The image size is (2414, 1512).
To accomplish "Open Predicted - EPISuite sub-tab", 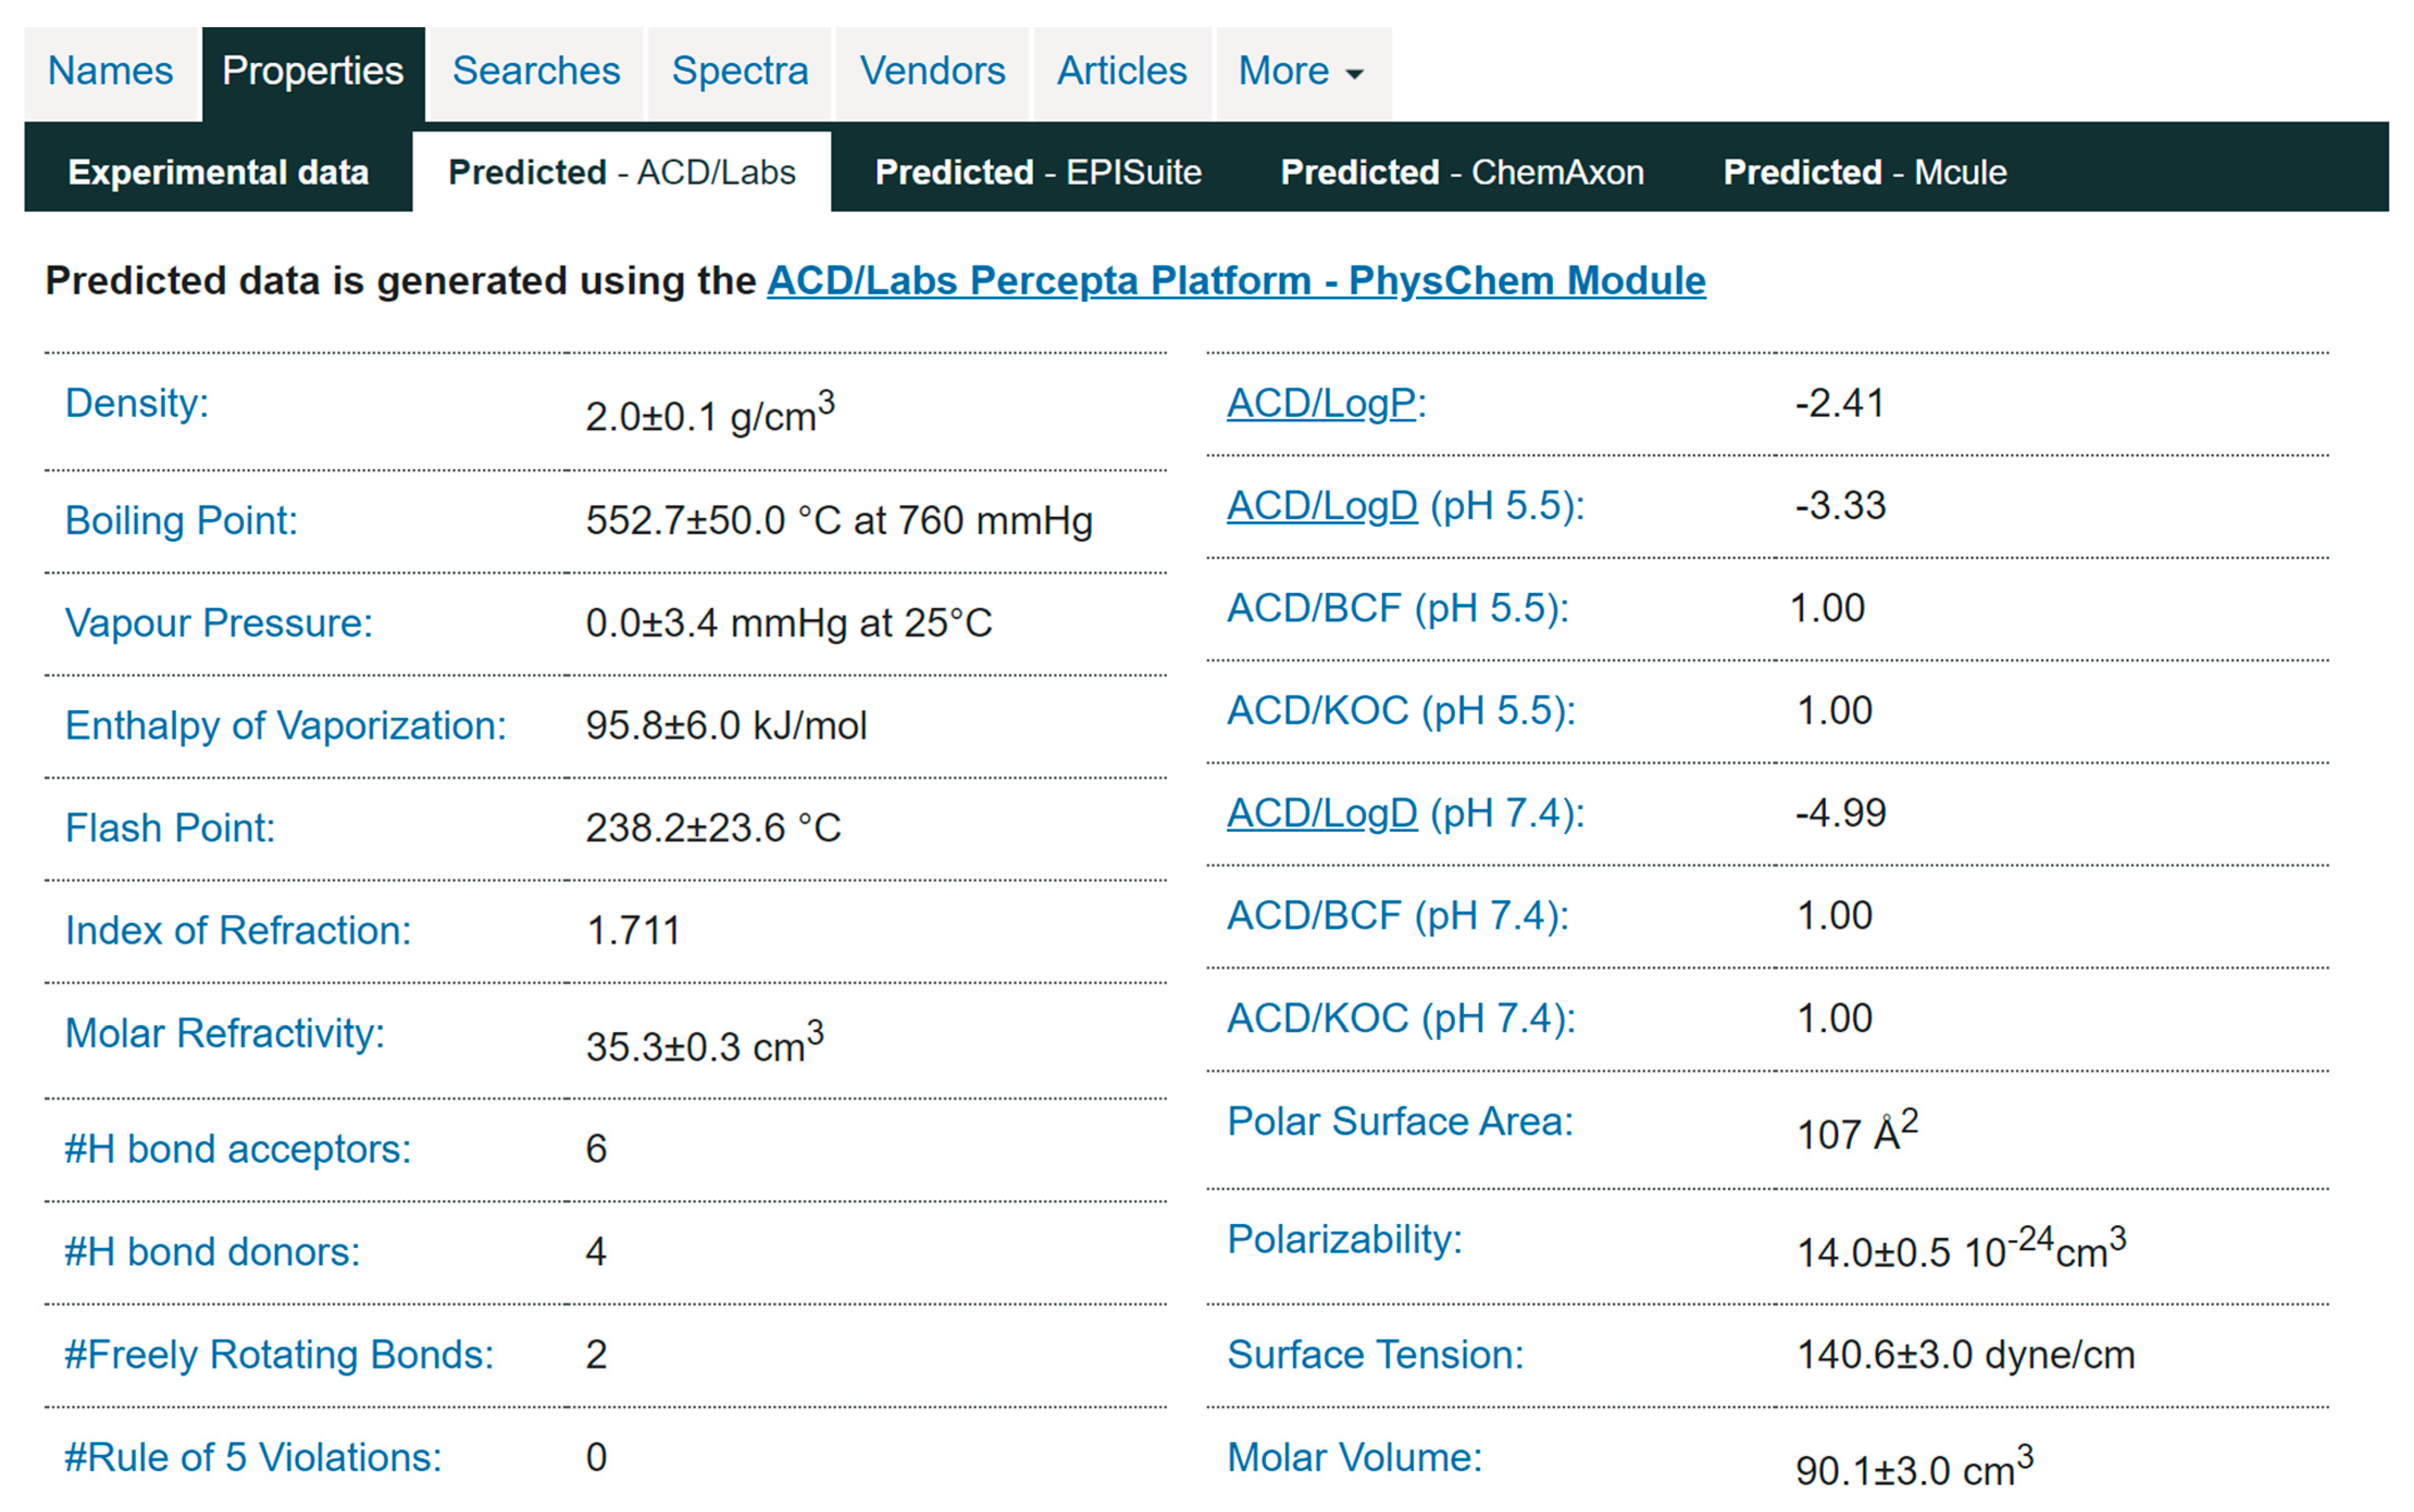I will point(1038,172).
